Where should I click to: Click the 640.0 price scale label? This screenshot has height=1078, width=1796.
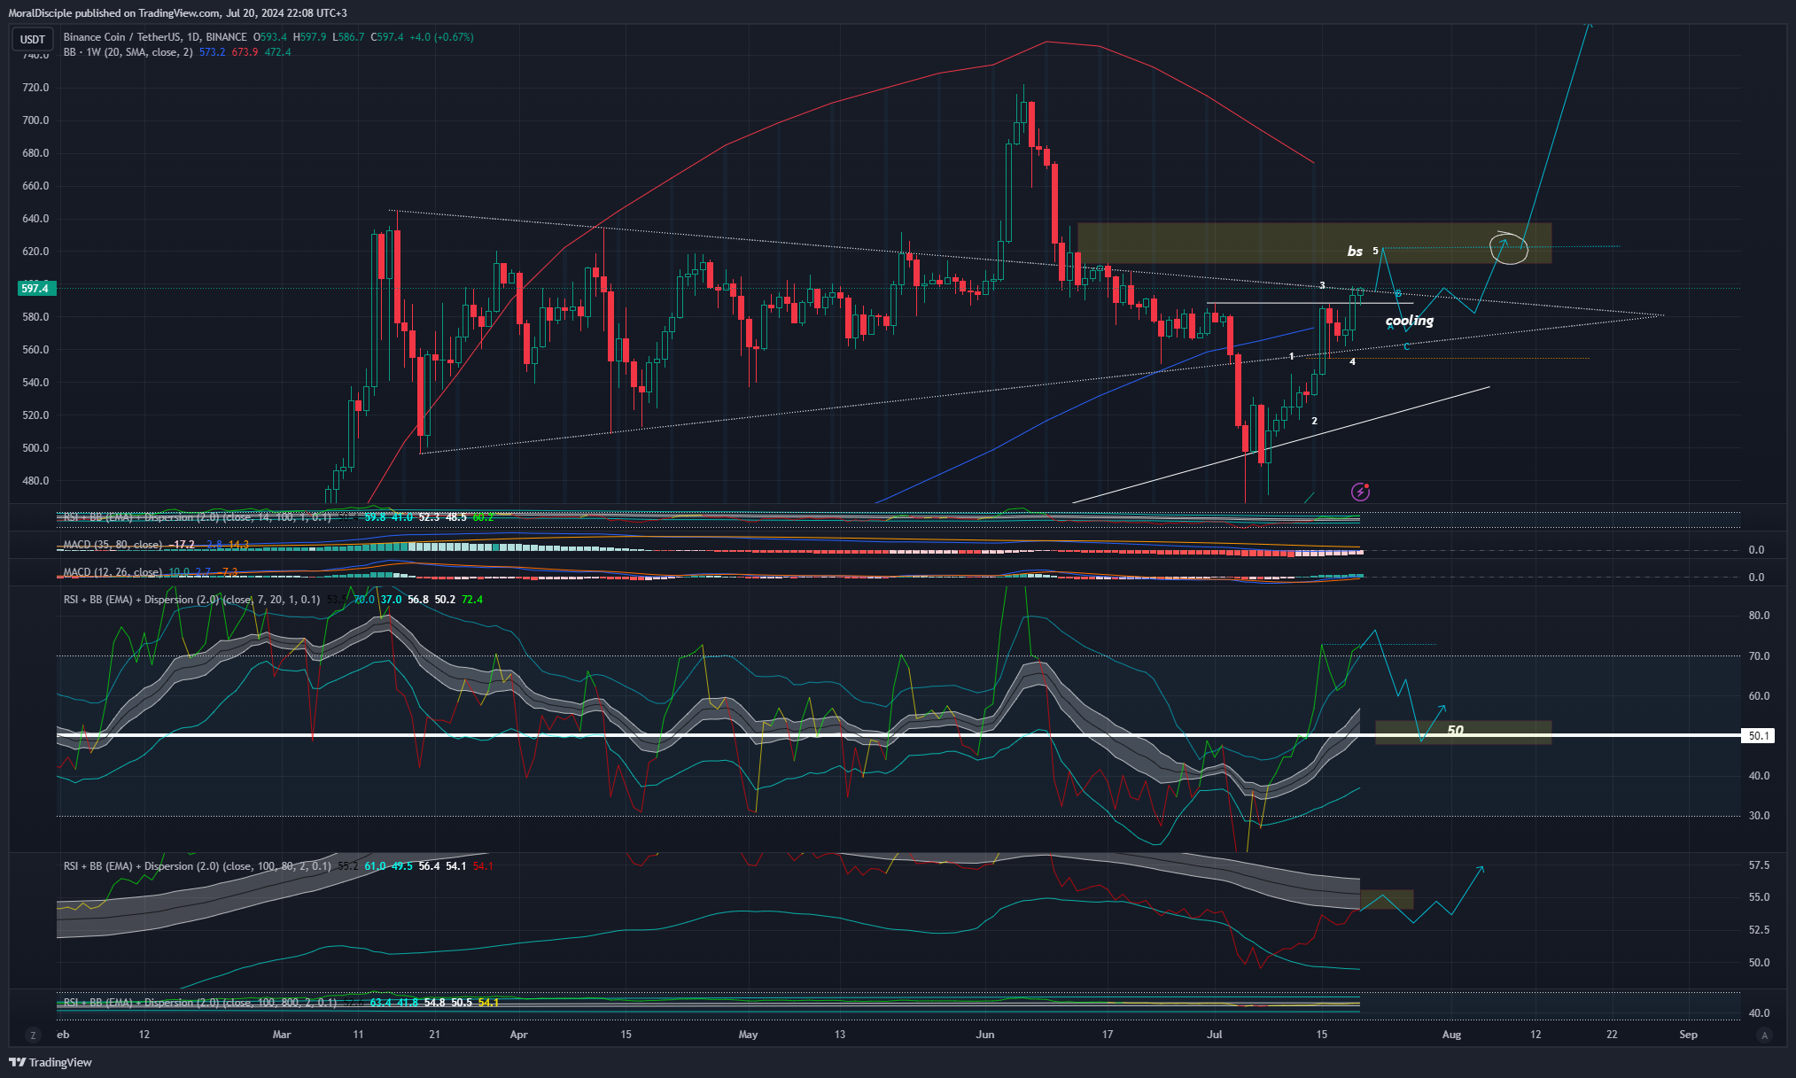[x=35, y=219]
